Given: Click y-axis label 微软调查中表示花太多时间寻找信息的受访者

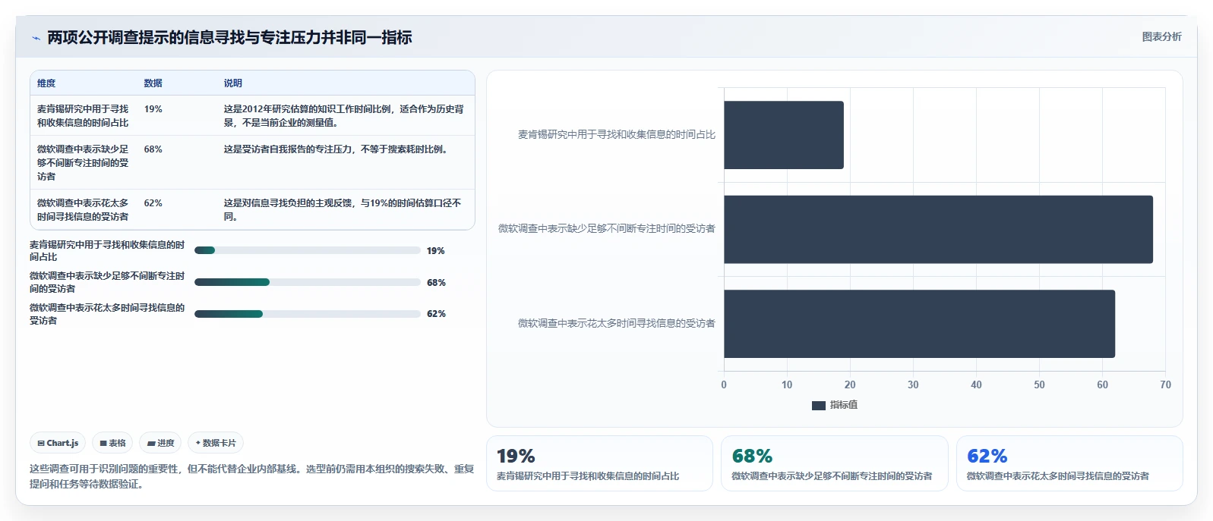Looking at the screenshot, I should coord(617,323).
